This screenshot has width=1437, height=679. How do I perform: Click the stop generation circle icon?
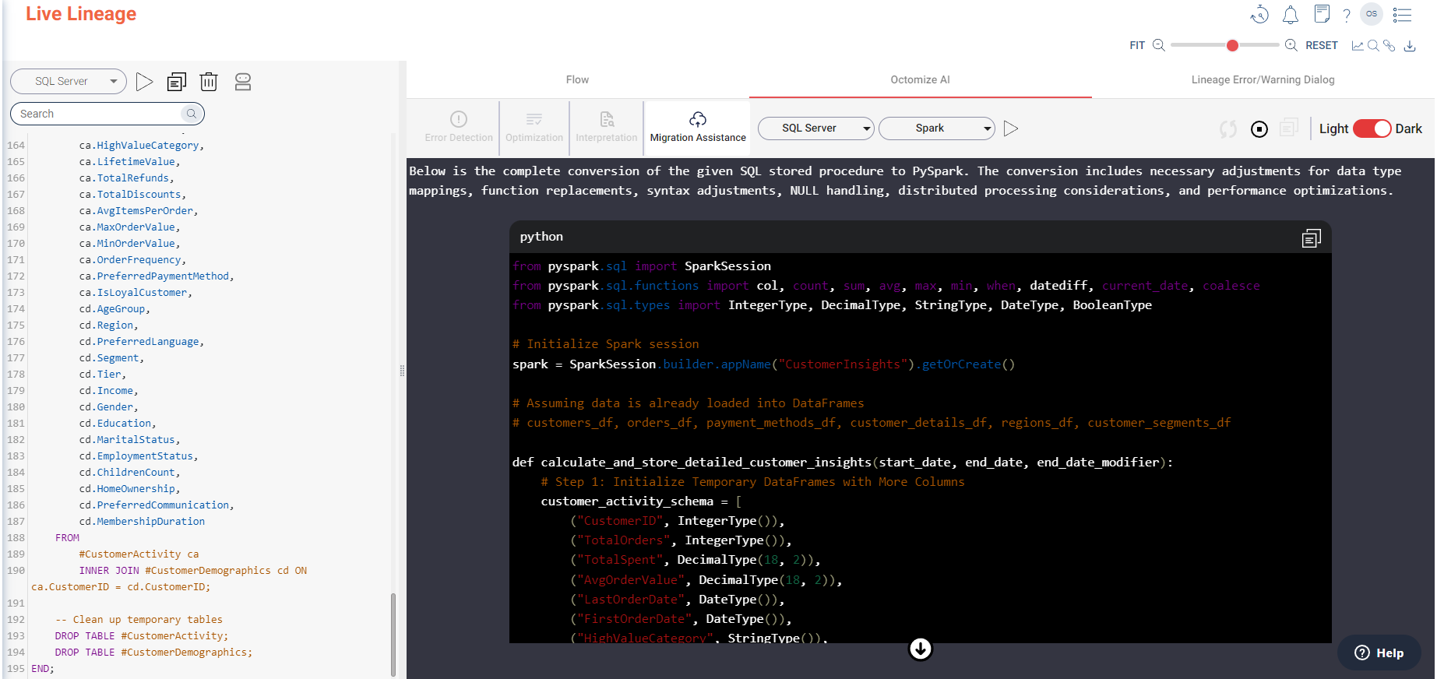[x=1259, y=129]
